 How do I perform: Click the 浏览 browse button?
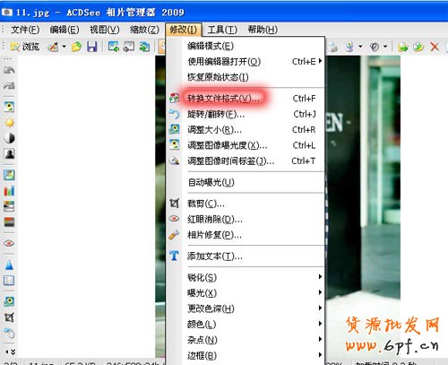(25, 47)
